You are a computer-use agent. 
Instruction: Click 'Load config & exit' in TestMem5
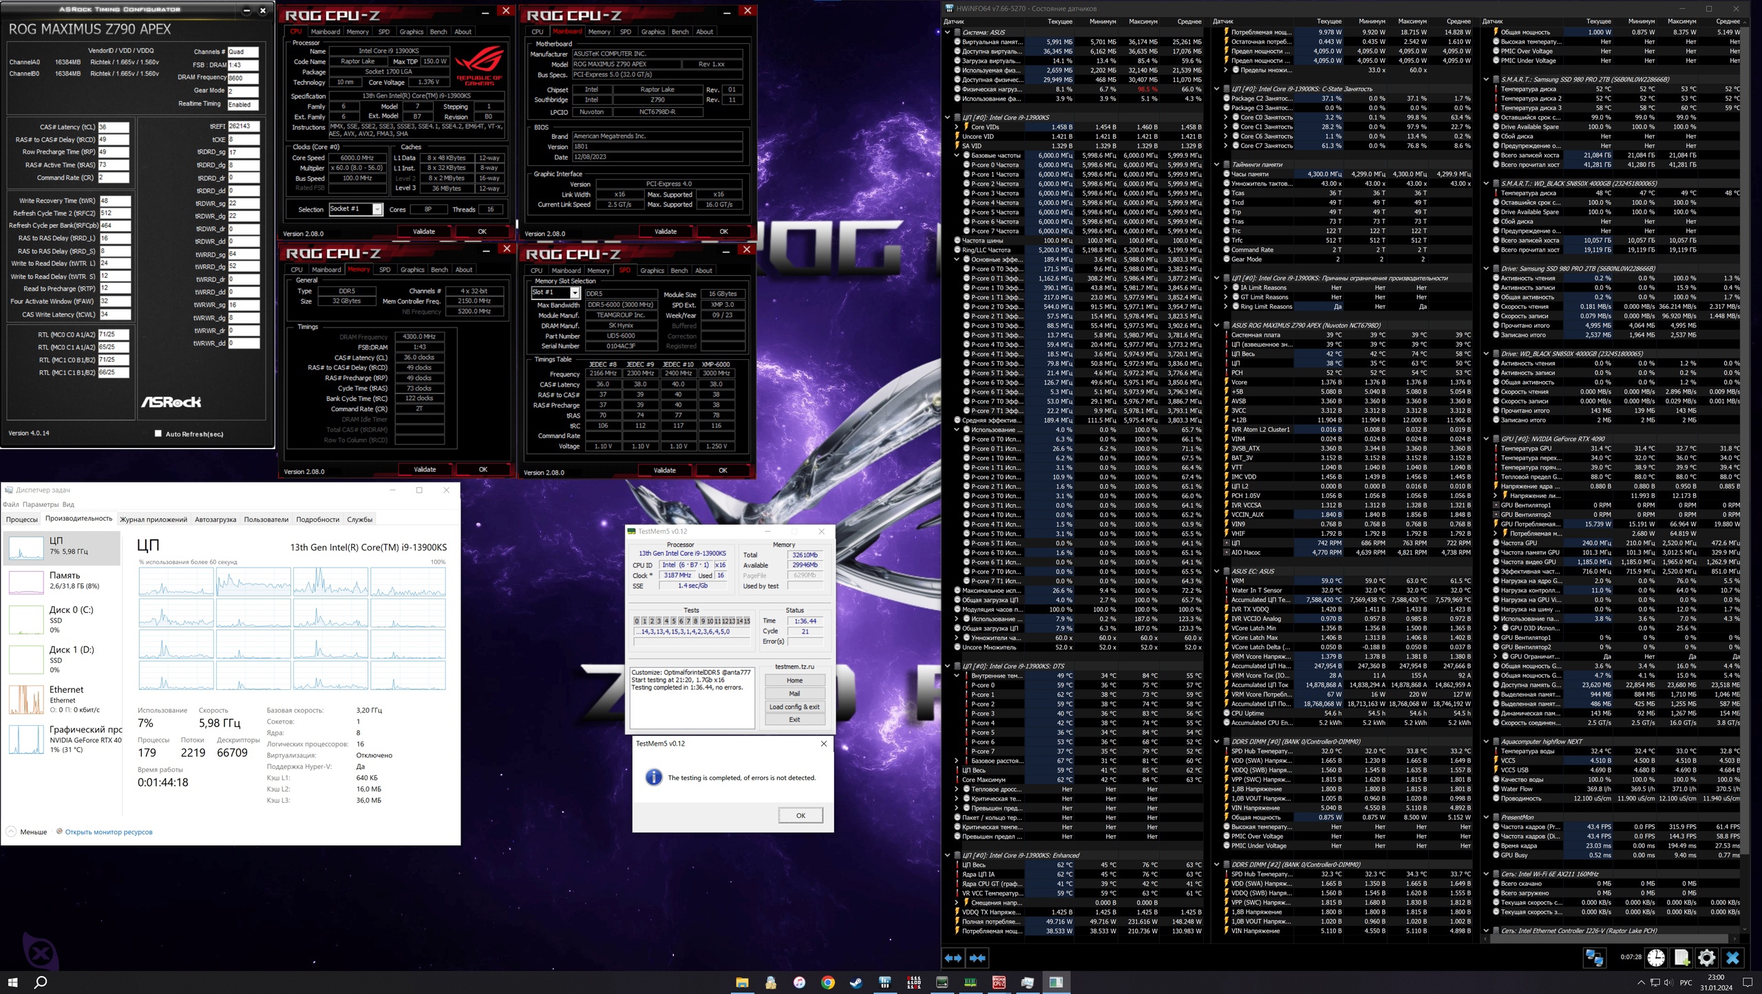pos(794,706)
